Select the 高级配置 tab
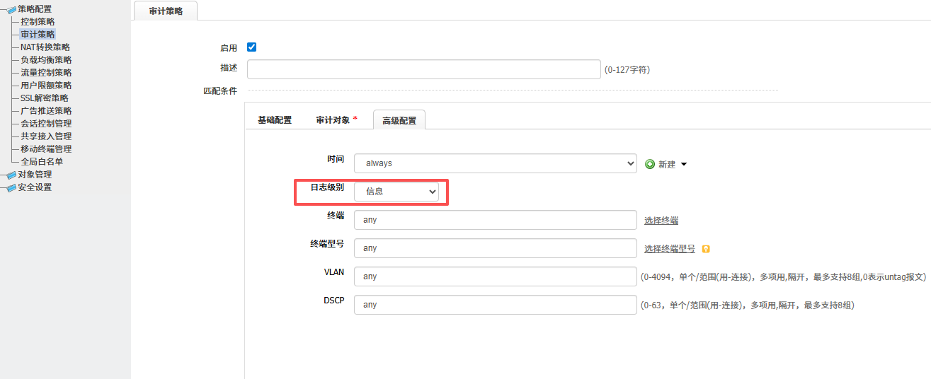The height and width of the screenshot is (379, 931). coord(399,121)
